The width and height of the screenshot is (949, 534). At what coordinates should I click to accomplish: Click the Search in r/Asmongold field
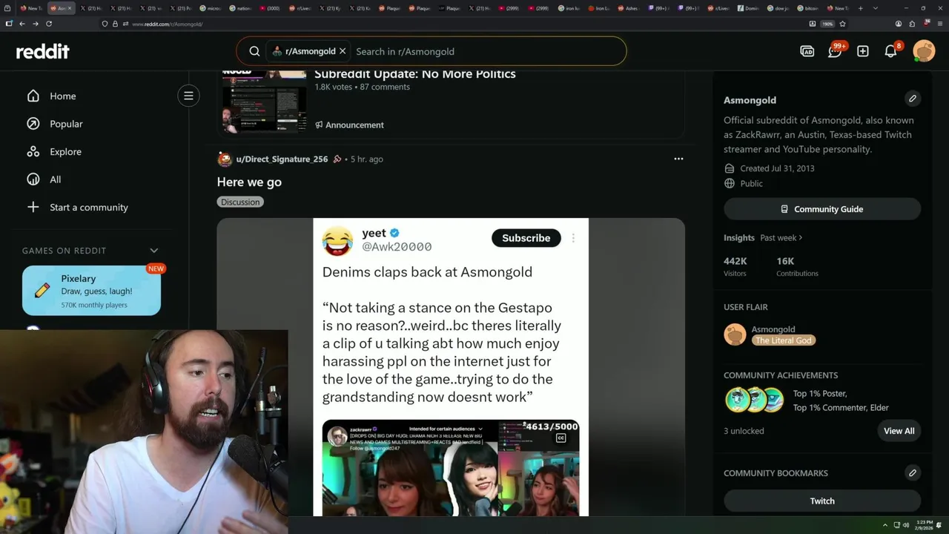(x=486, y=51)
